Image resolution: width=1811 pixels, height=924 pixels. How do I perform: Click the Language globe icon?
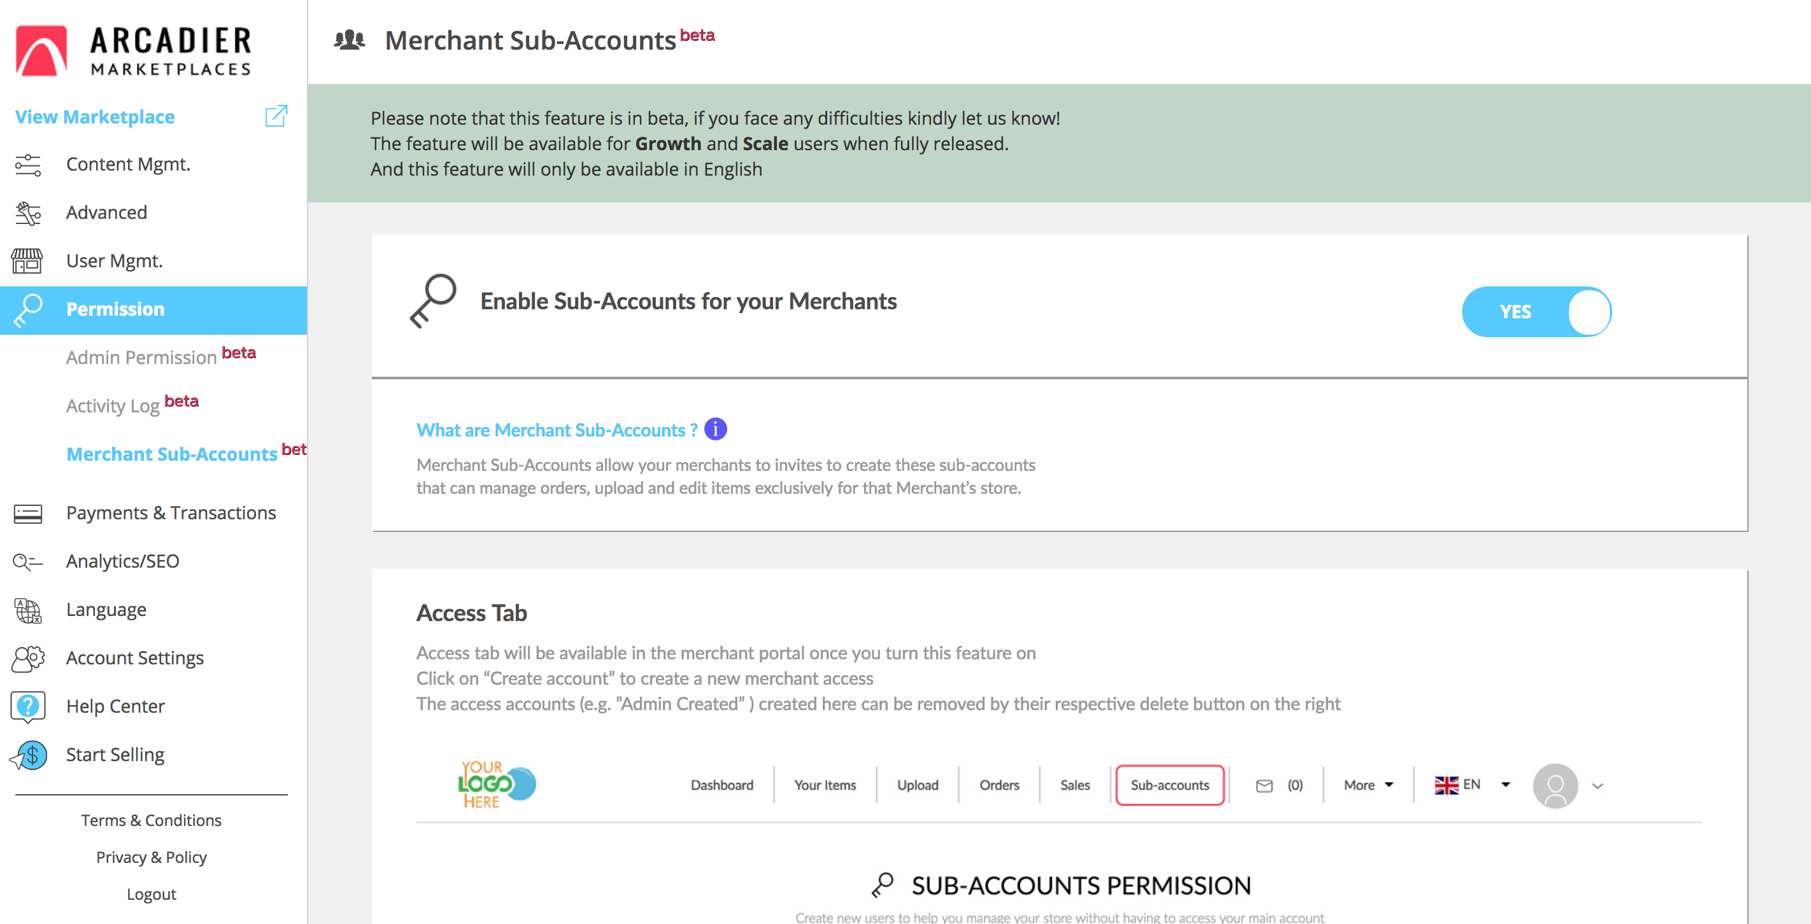point(28,610)
